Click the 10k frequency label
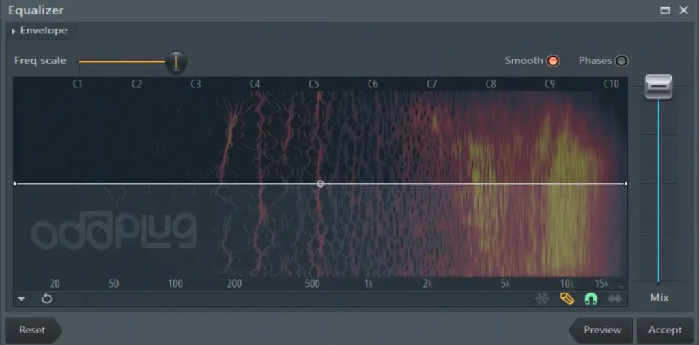This screenshot has height=345, width=699. [x=567, y=284]
